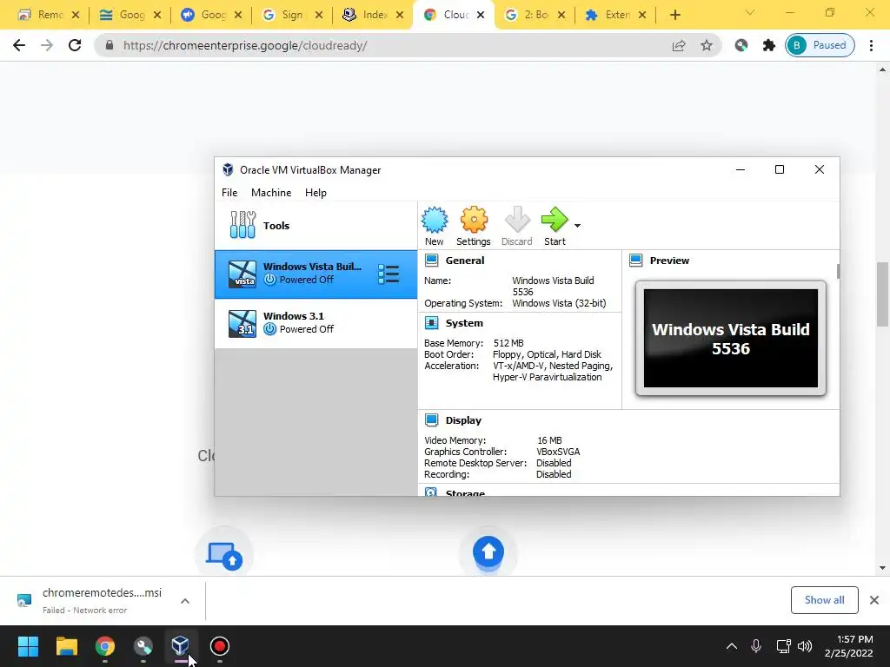Screen dimensions: 890x667
Task: Expand the Start button dropdown arrow
Action: click(x=577, y=226)
